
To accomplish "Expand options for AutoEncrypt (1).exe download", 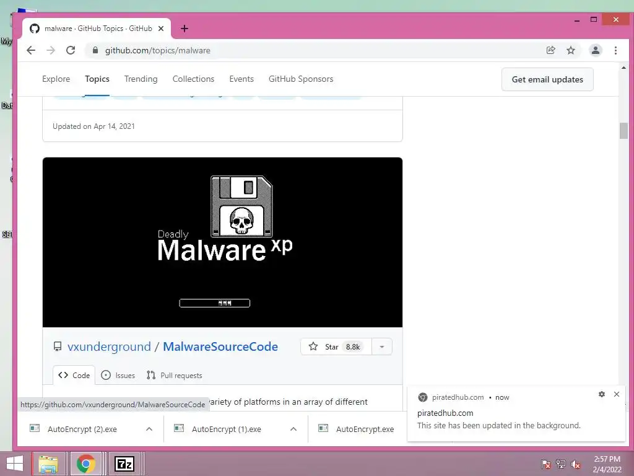I will 293,429.
